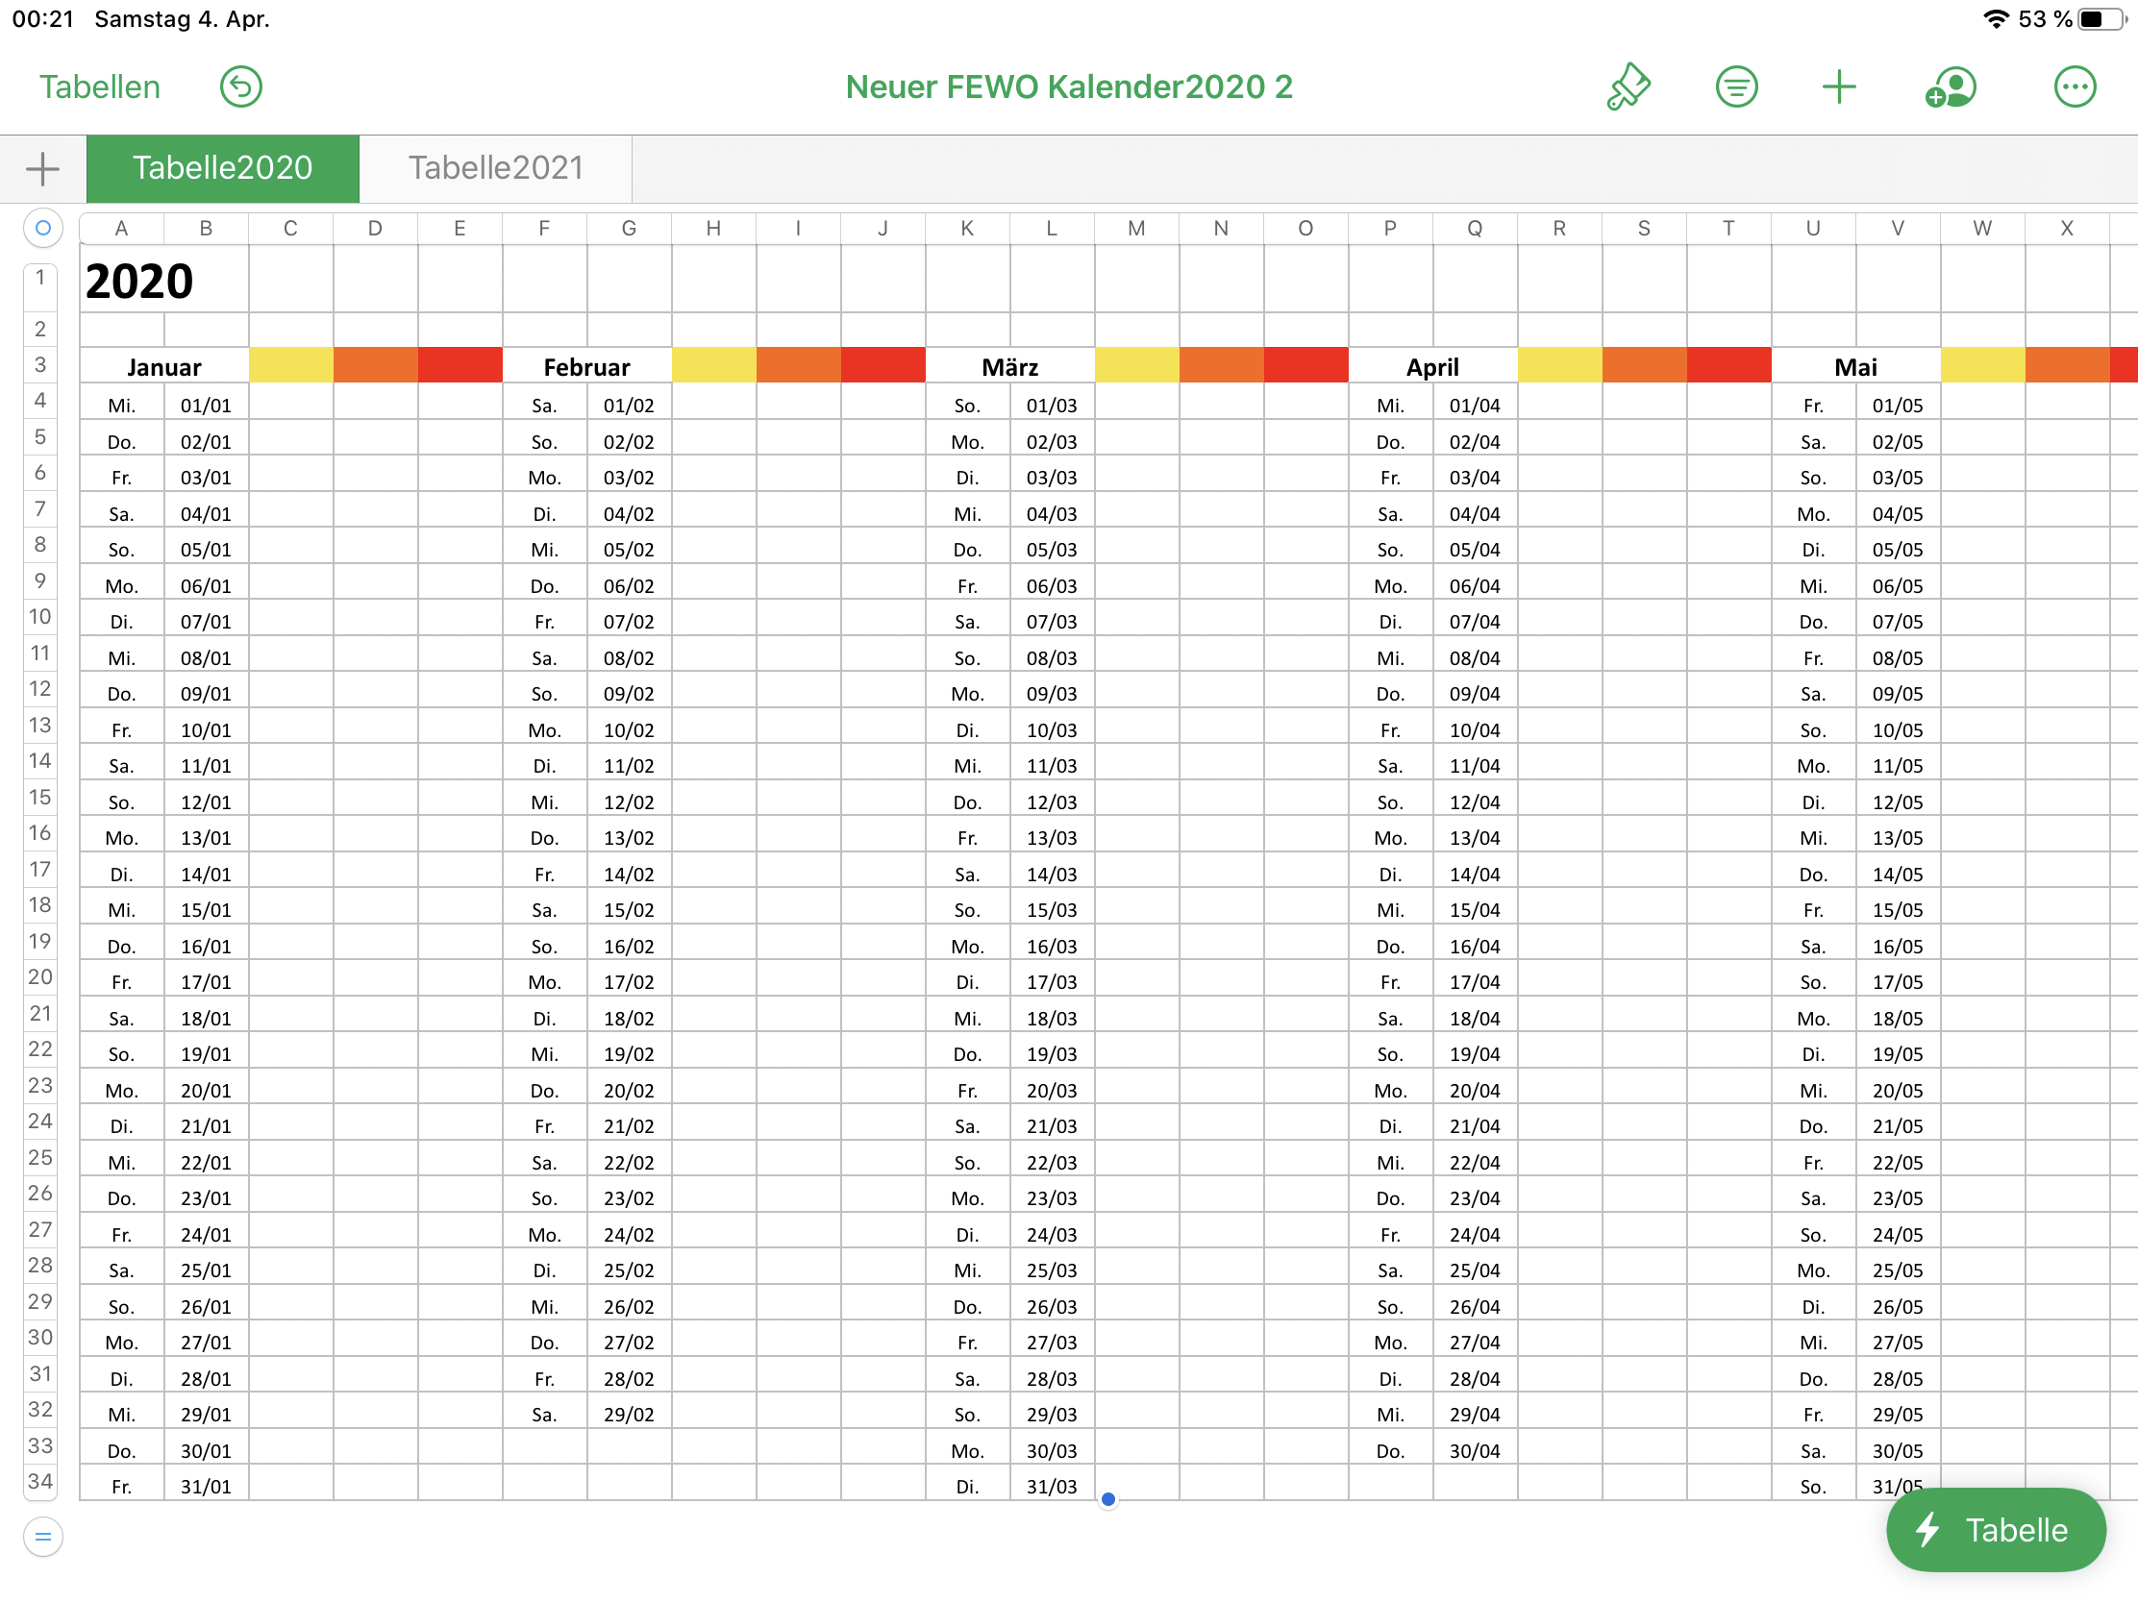Viewport: 2138px width, 1603px height.
Task: Select row header 18
Action: [x=39, y=905]
